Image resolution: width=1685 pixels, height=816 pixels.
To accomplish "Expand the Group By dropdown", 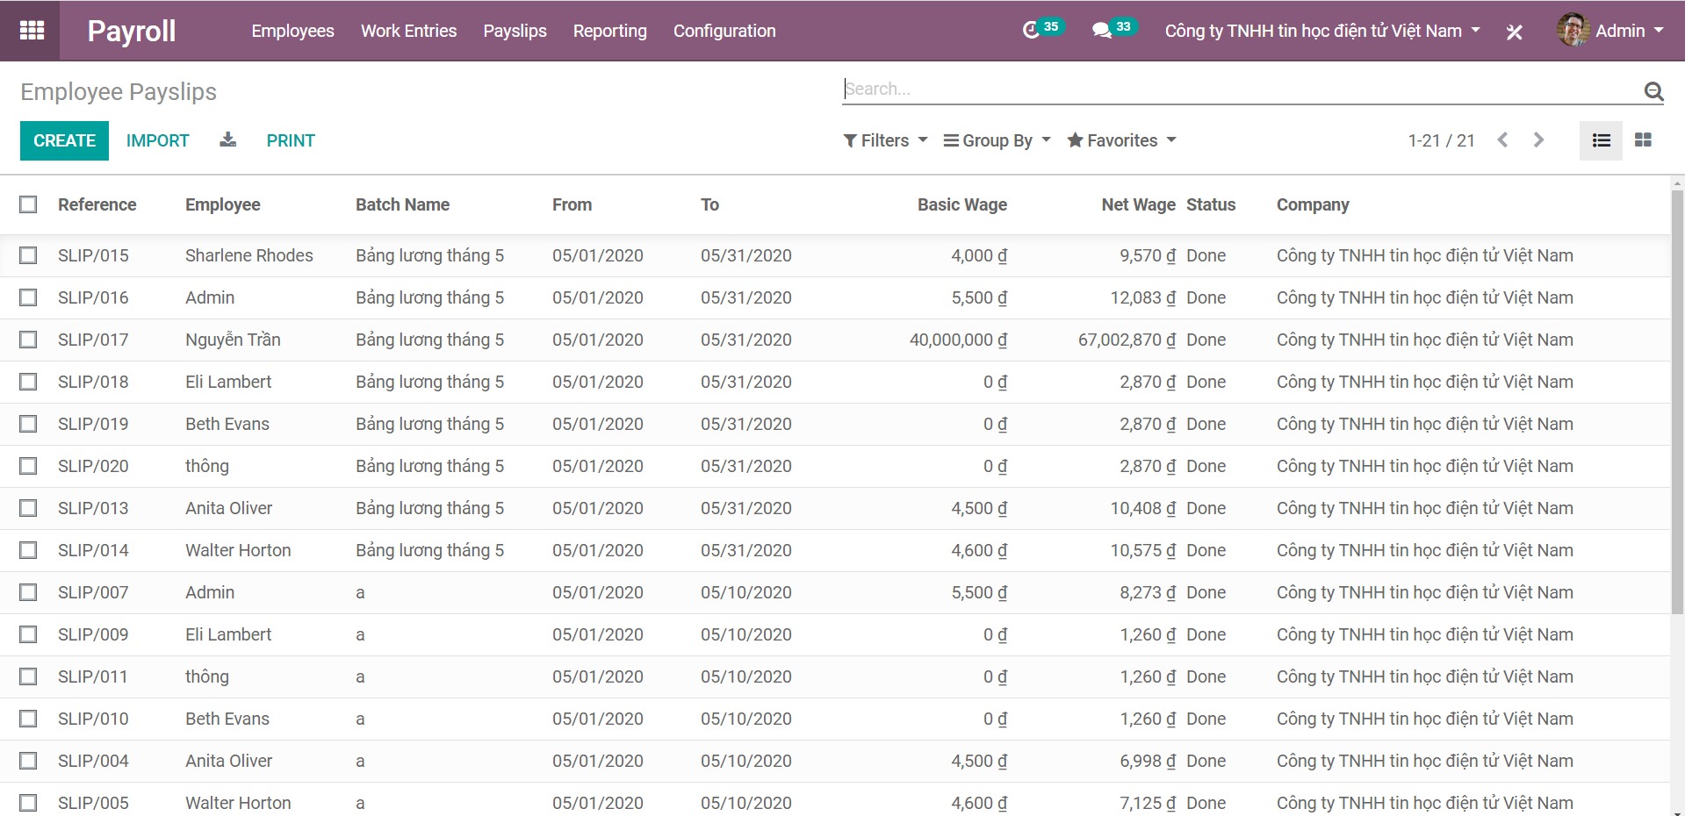I will pyautogui.click(x=997, y=140).
